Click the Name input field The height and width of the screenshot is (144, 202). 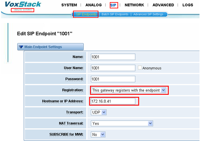pos(113,57)
